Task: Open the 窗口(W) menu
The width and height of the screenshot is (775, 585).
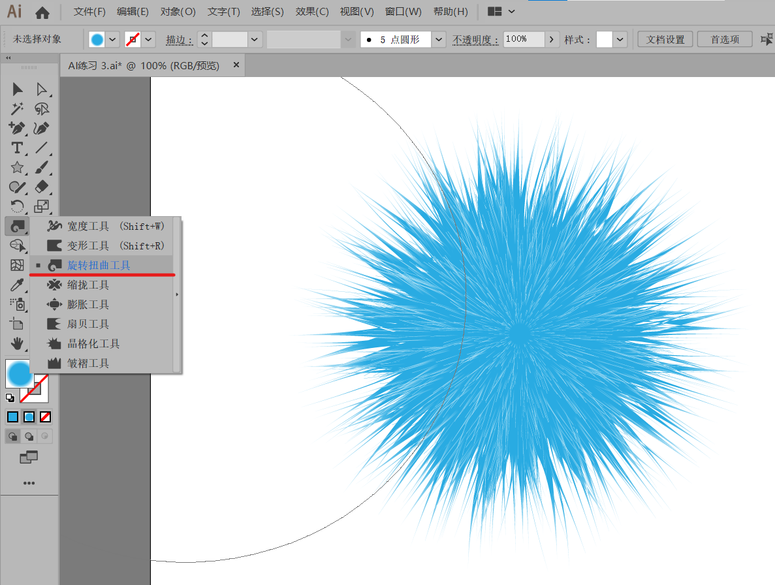Action: point(403,12)
